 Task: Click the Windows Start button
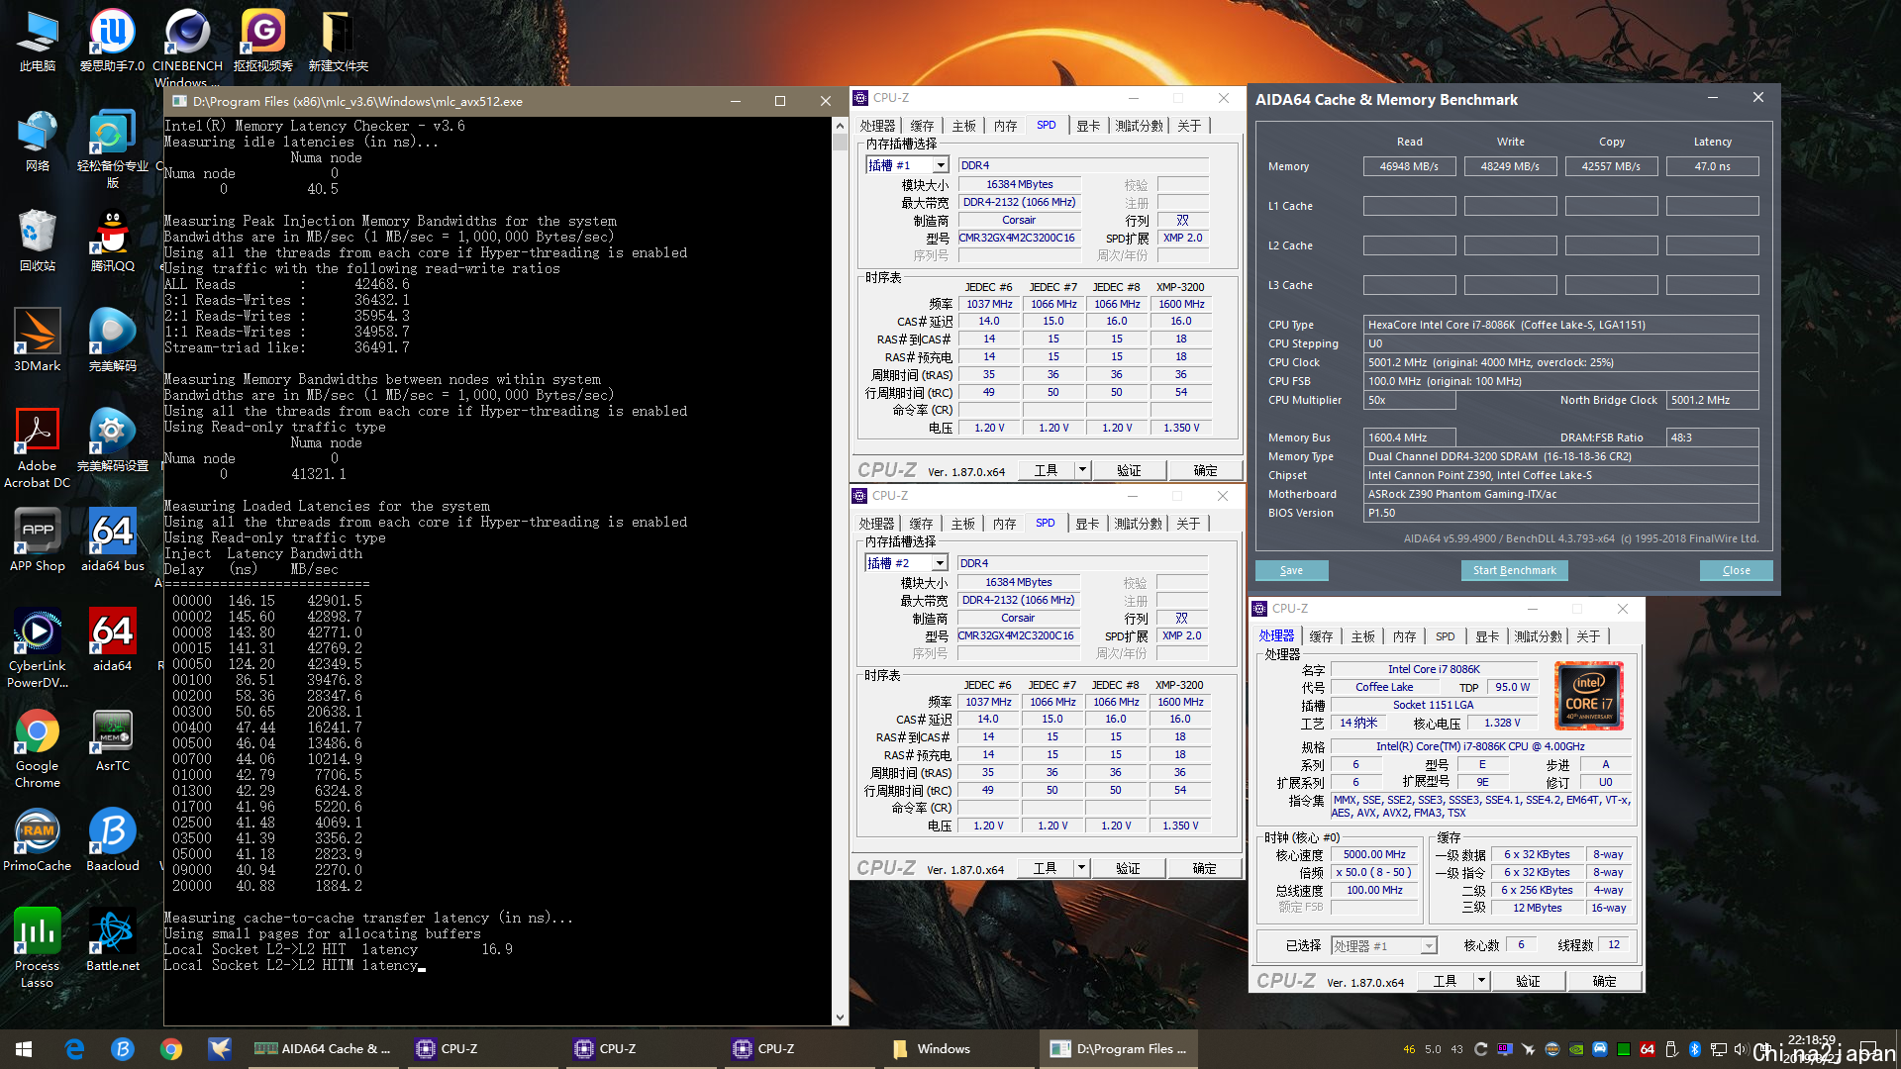[24, 1049]
